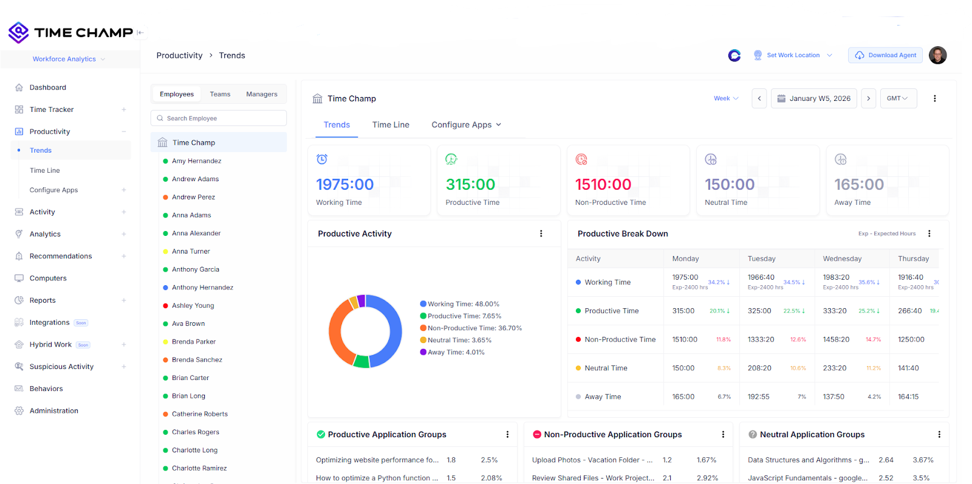The height and width of the screenshot is (484, 972).
Task: Select employee Amy Hernandez
Action: coord(196,161)
